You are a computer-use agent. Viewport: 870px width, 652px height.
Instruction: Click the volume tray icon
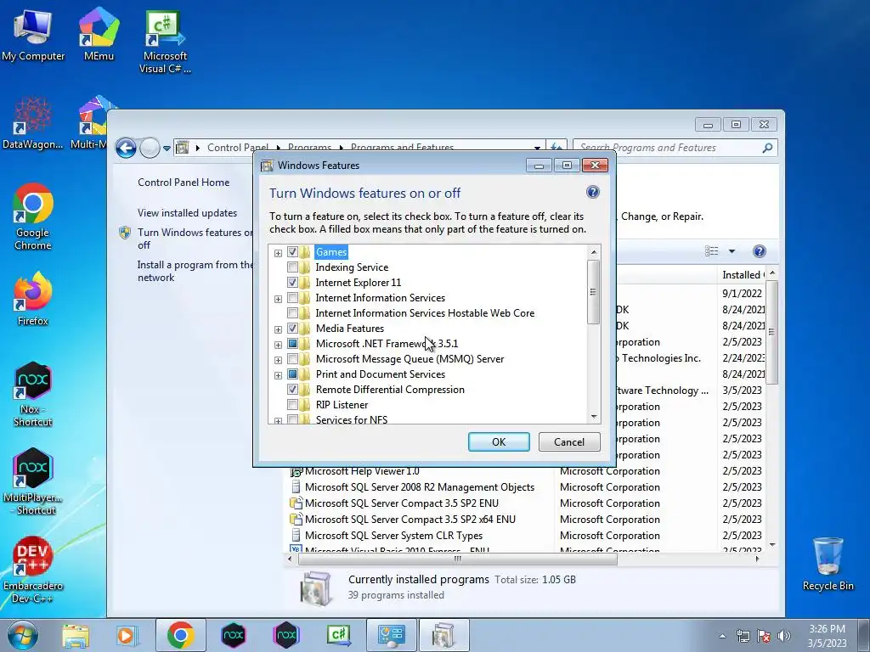784,636
